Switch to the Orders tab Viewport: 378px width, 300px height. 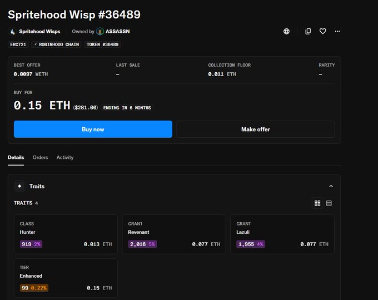coord(40,158)
